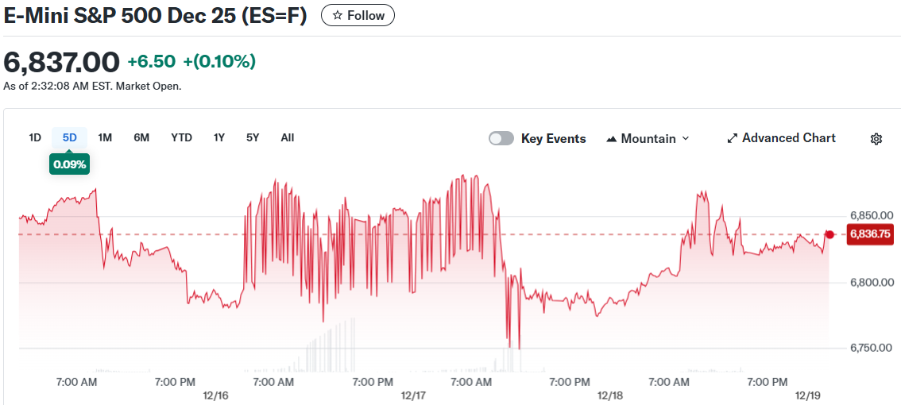Image resolution: width=901 pixels, height=405 pixels.
Task: Click the 12/17 date axis label
Action: pyautogui.click(x=413, y=395)
